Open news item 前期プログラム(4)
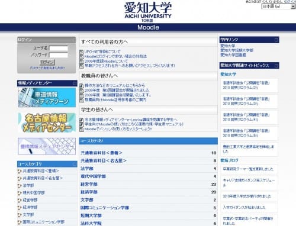296x226 pixels. click(246, 117)
